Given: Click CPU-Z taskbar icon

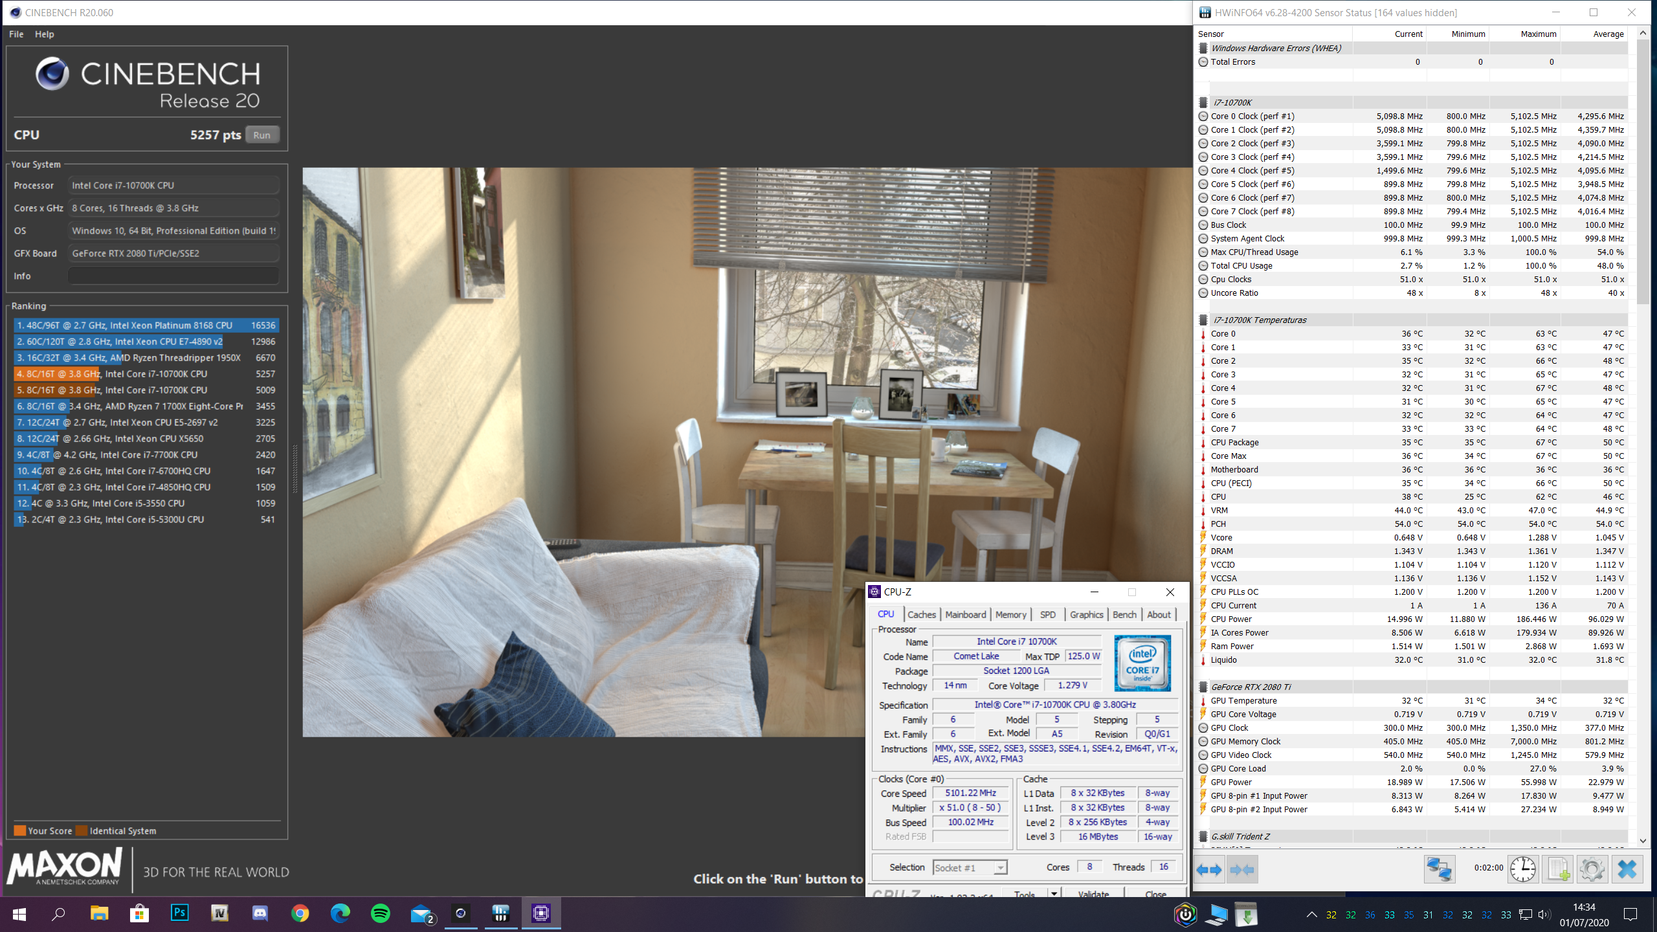Looking at the screenshot, I should point(541,913).
